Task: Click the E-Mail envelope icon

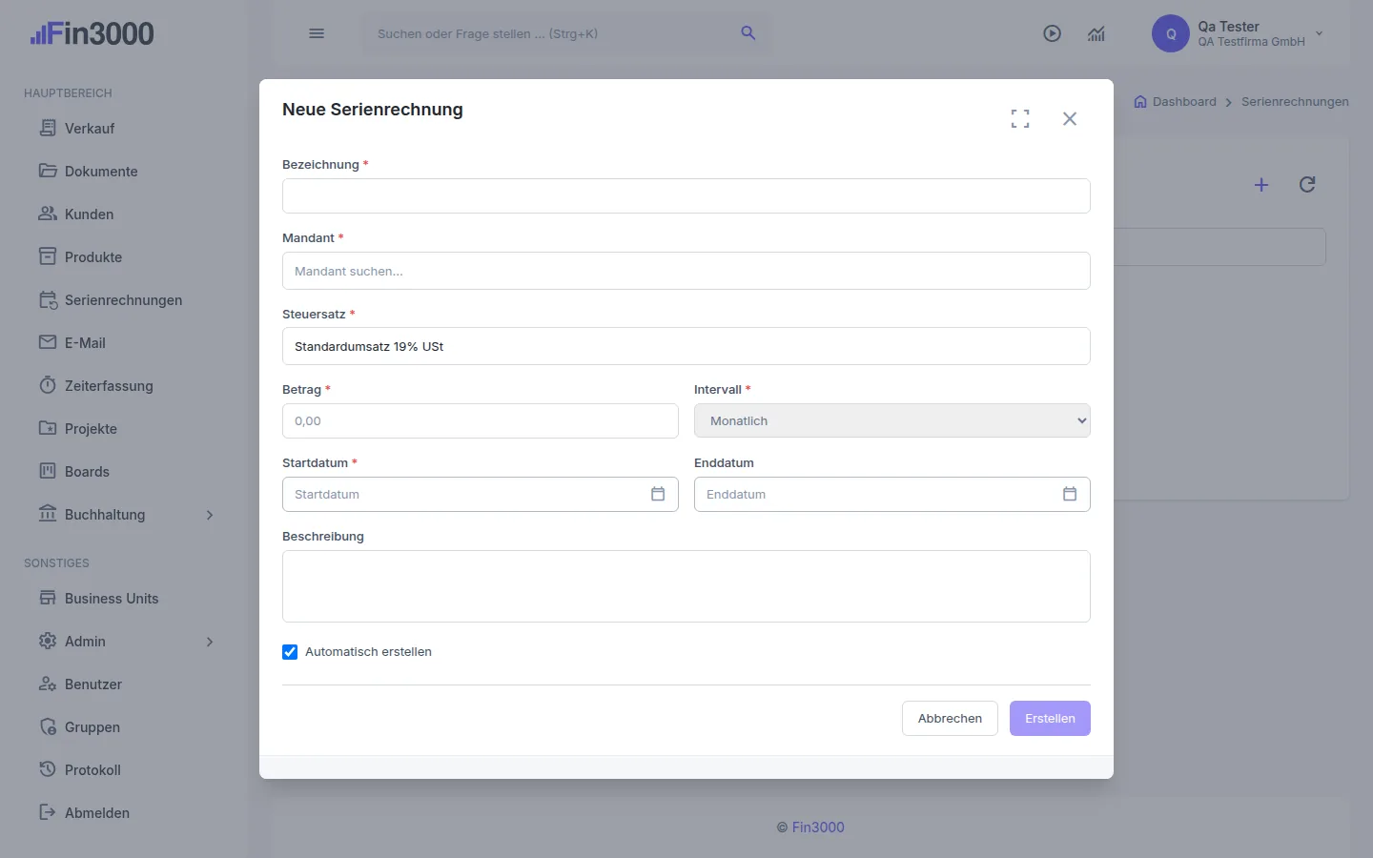Action: 48,342
